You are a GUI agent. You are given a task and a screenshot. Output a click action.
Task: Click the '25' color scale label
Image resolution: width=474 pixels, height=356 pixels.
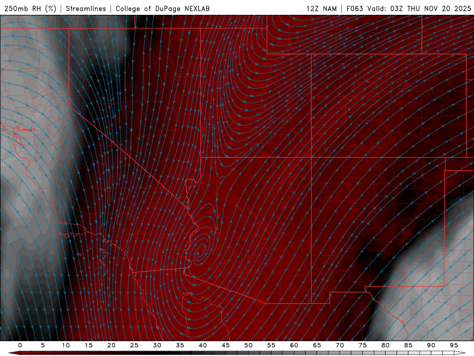(134, 345)
